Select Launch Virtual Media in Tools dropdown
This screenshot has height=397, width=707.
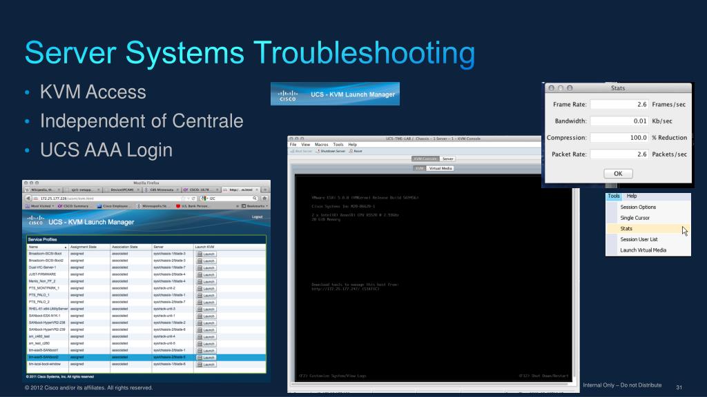click(643, 250)
